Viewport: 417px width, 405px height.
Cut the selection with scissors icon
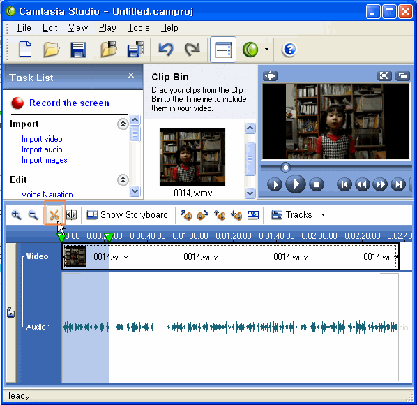click(54, 215)
